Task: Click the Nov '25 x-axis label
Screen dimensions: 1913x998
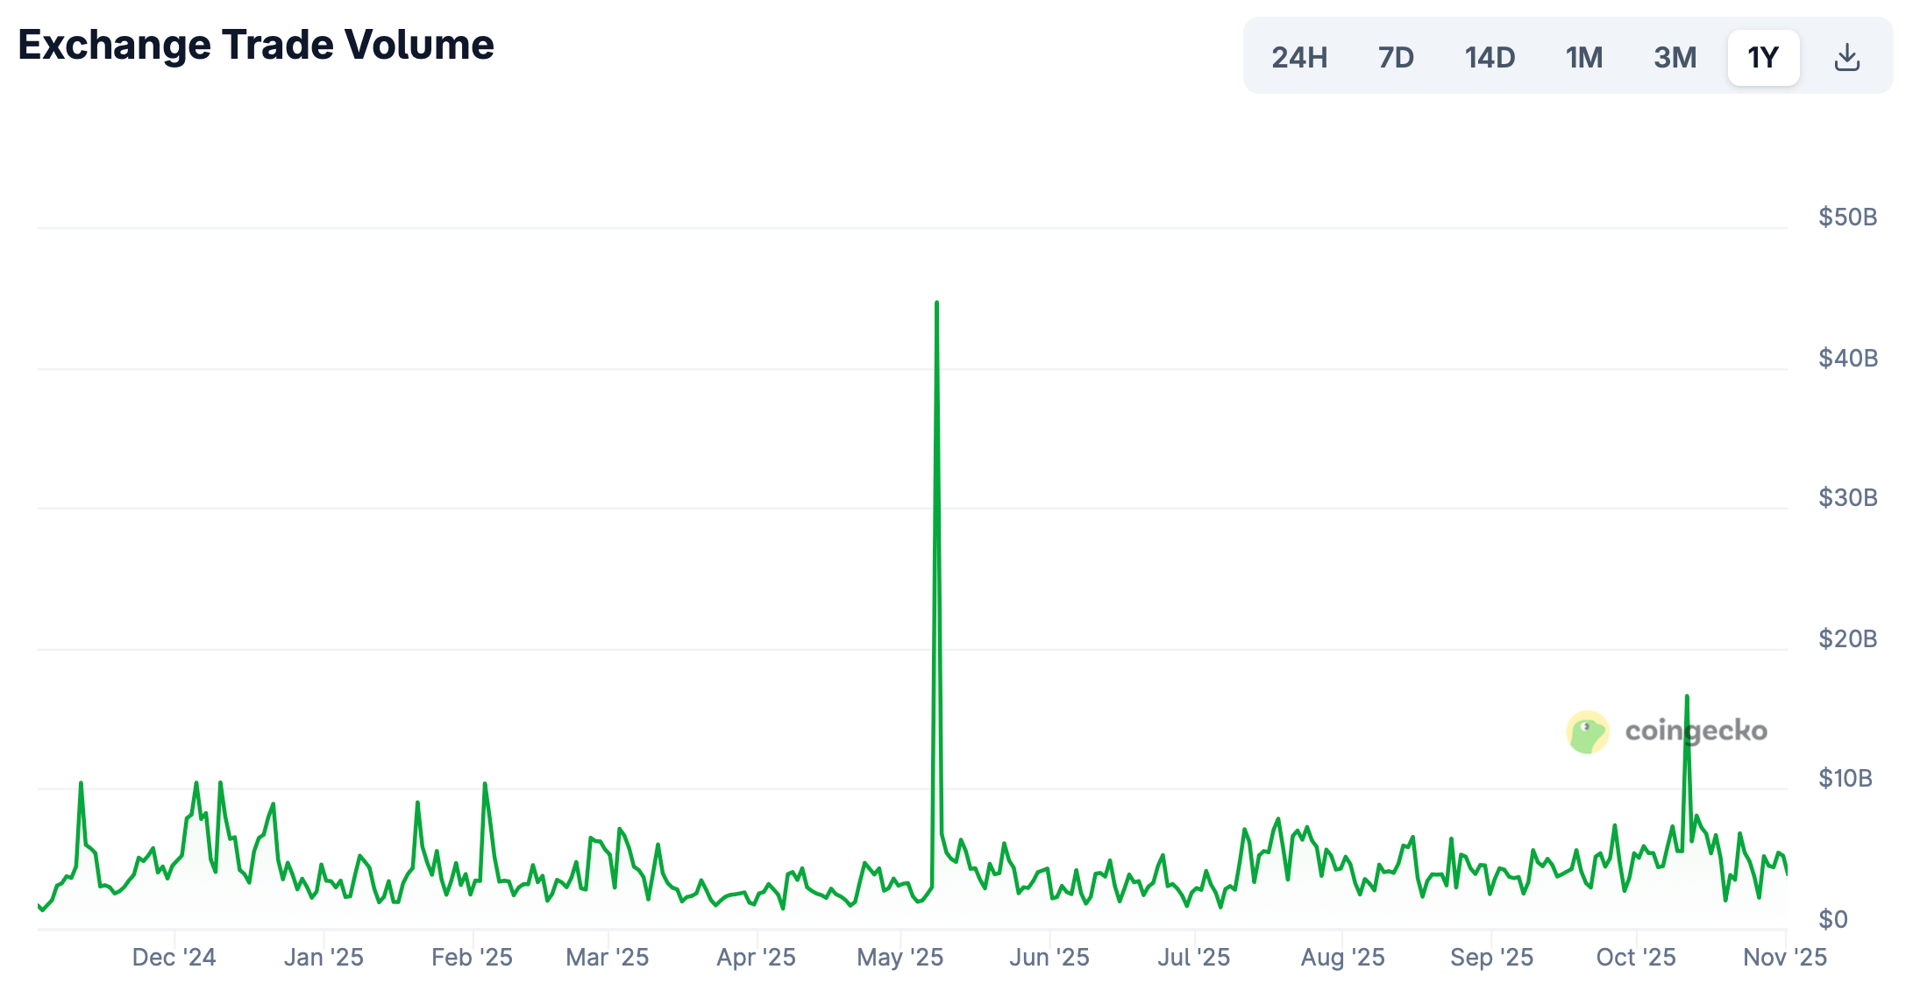Action: point(1784,957)
